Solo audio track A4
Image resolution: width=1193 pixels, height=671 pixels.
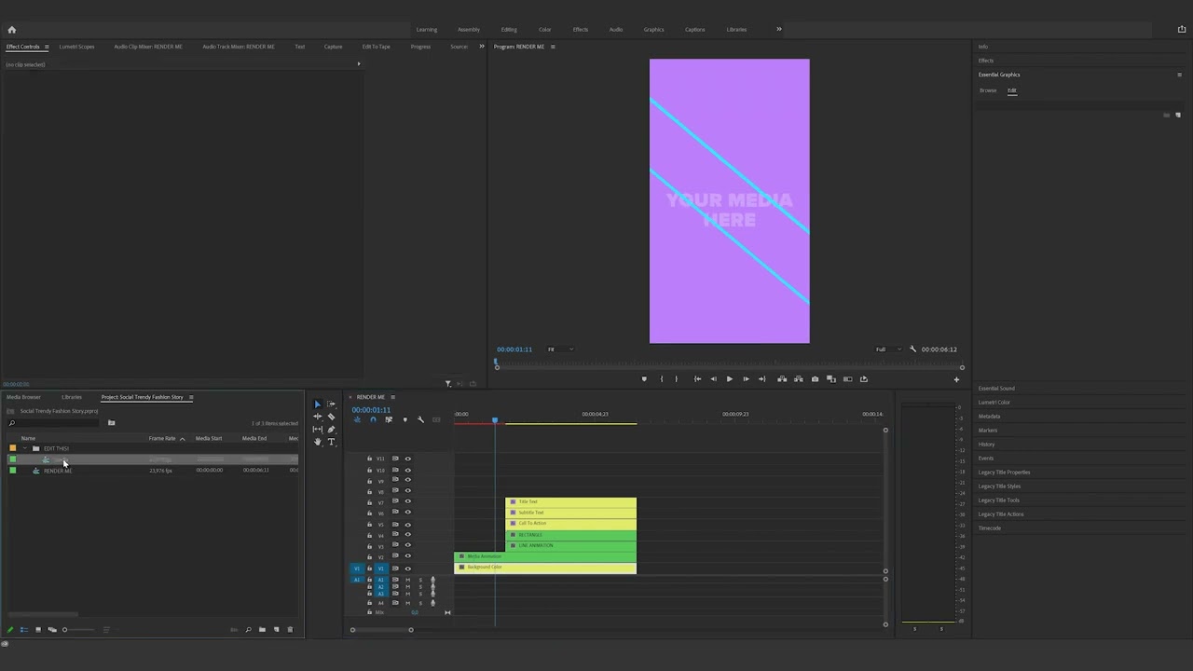pos(419,603)
